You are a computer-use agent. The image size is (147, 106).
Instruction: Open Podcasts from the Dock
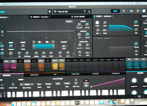pyautogui.click(x=87, y=103)
